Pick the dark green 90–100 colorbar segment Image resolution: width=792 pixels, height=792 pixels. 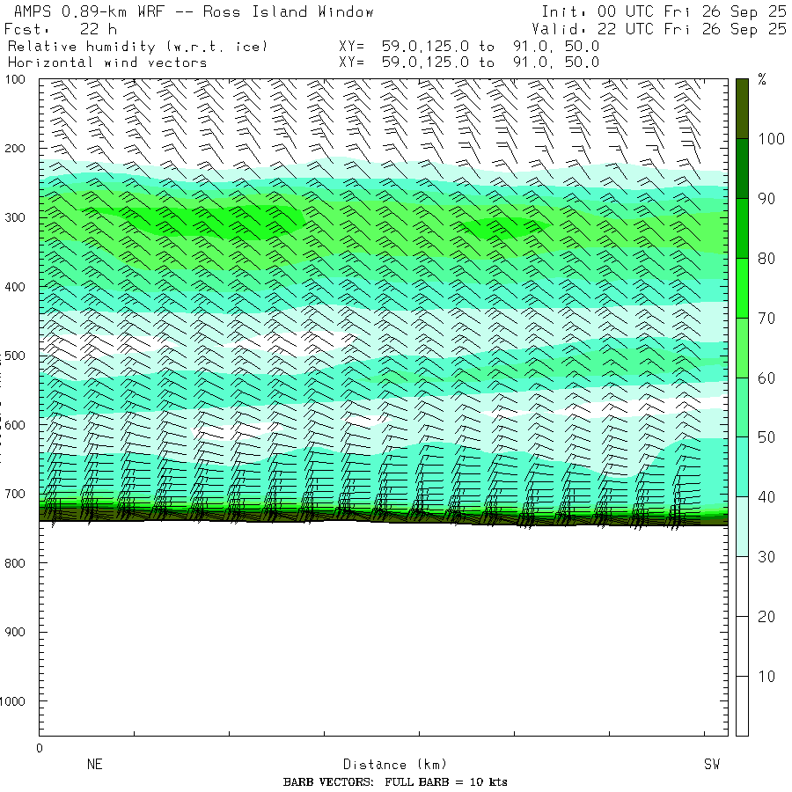(x=742, y=169)
